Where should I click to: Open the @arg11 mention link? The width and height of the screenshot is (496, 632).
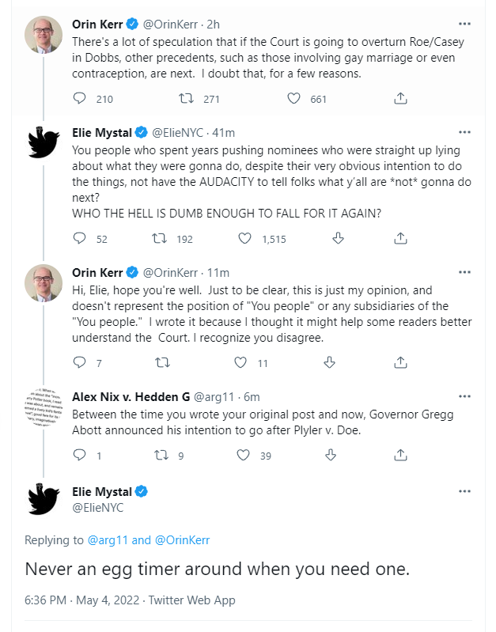click(108, 540)
